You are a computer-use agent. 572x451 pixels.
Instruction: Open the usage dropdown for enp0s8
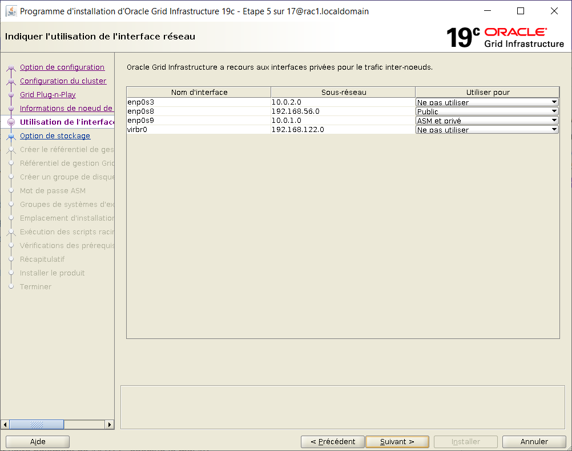(x=487, y=111)
